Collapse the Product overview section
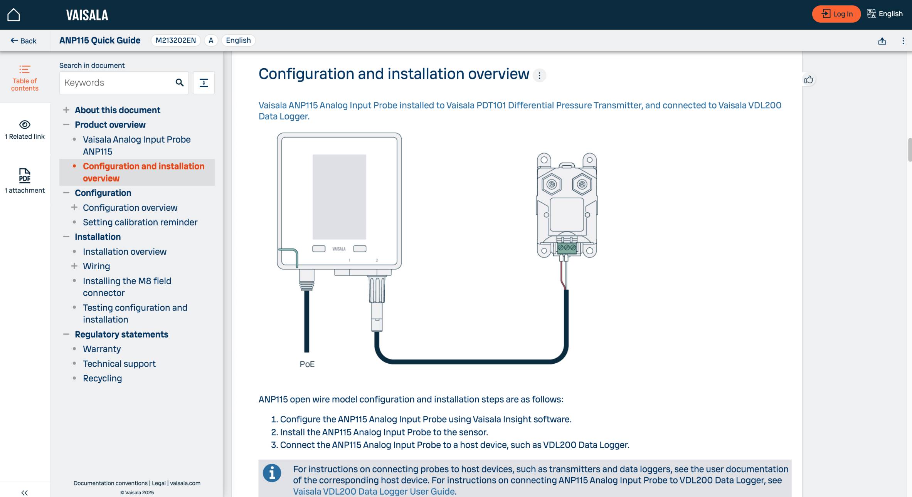 pyautogui.click(x=66, y=125)
